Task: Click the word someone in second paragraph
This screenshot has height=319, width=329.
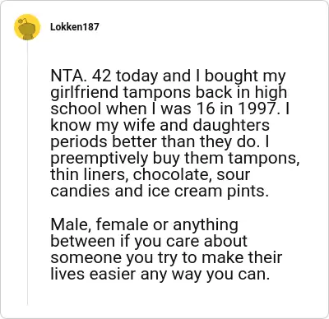Action: 86,257
